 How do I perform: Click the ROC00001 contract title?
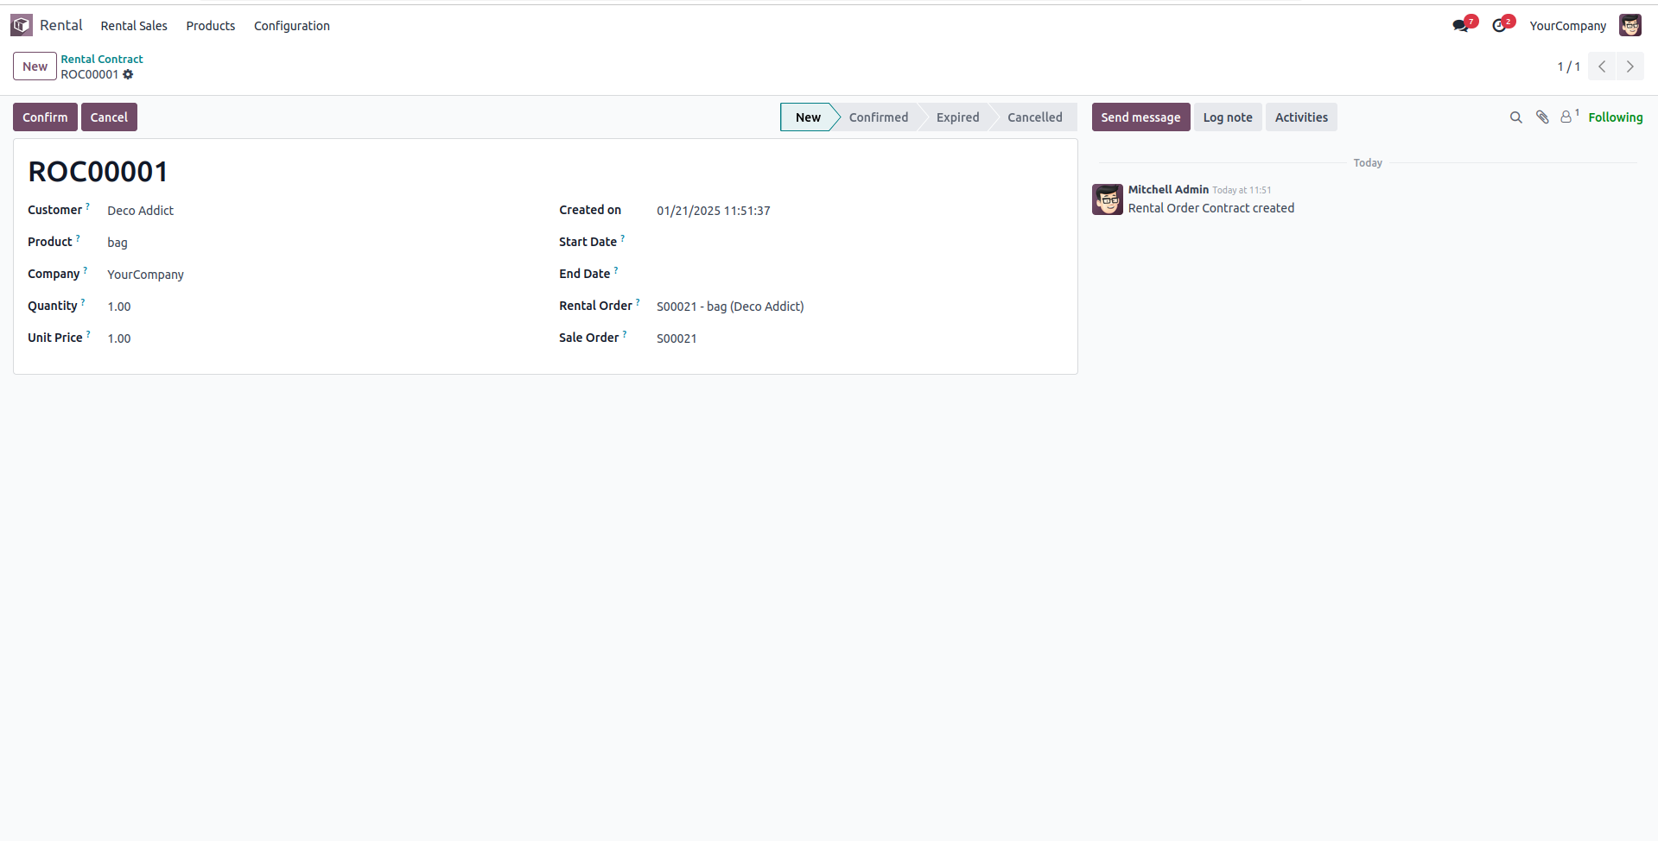(98, 172)
